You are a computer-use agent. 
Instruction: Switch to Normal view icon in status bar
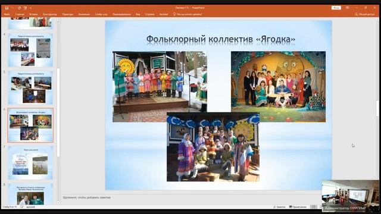314,207
